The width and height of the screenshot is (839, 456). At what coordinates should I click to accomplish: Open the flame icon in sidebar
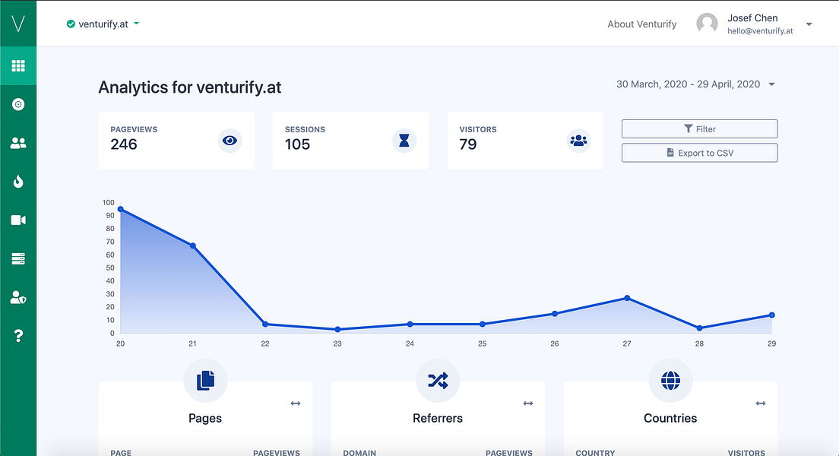pos(18,182)
